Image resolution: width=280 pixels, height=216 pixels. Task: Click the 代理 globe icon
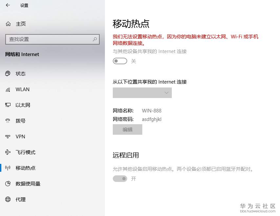tap(8, 199)
